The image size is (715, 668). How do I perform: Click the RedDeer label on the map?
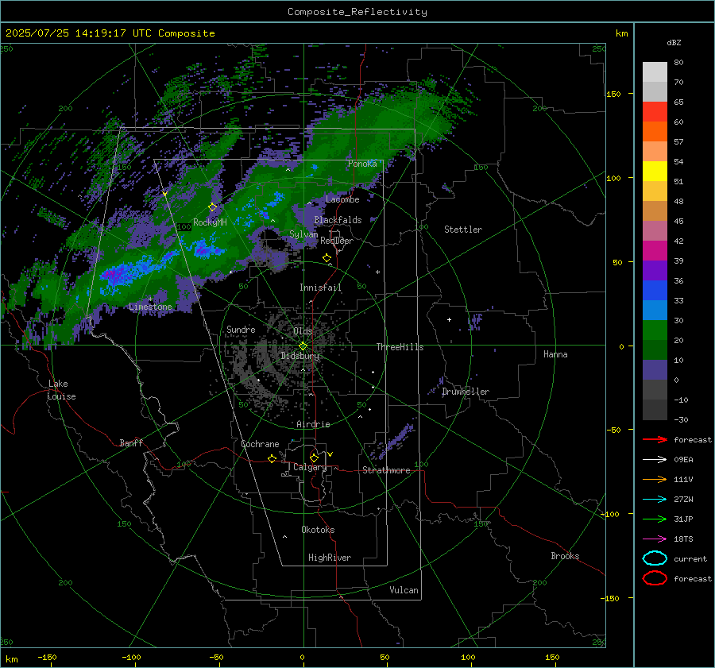pos(337,241)
